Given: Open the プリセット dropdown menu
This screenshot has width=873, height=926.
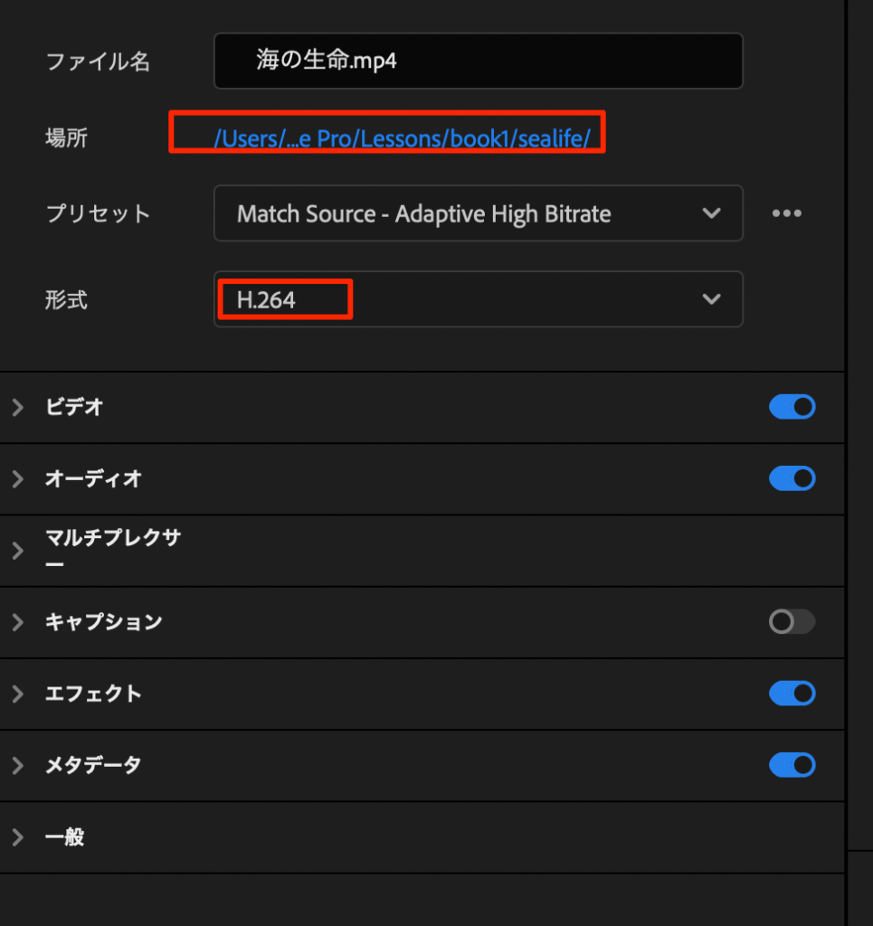Looking at the screenshot, I should [478, 213].
